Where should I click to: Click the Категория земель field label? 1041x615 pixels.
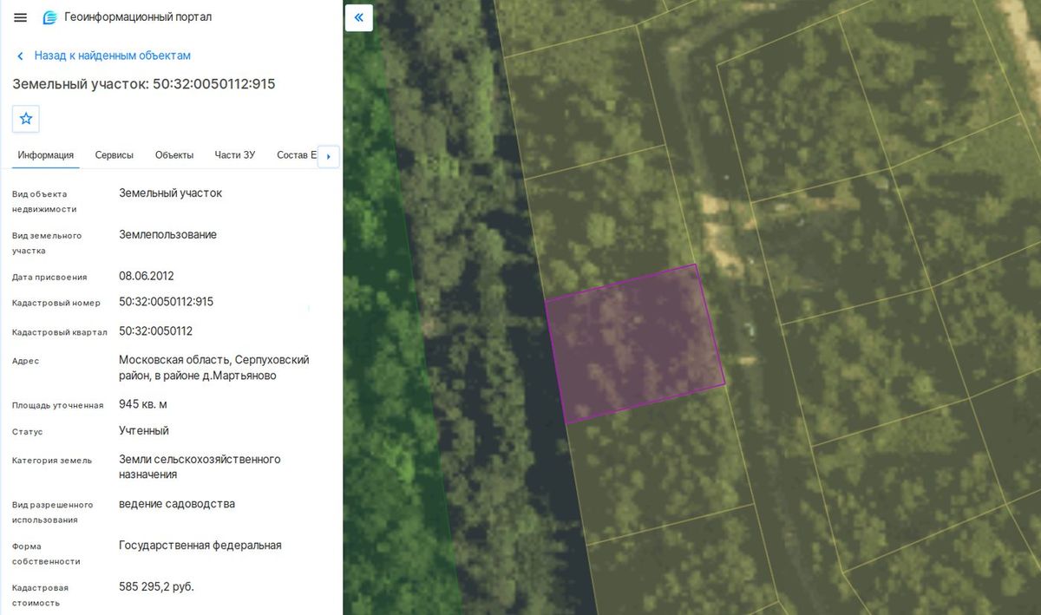(52, 461)
